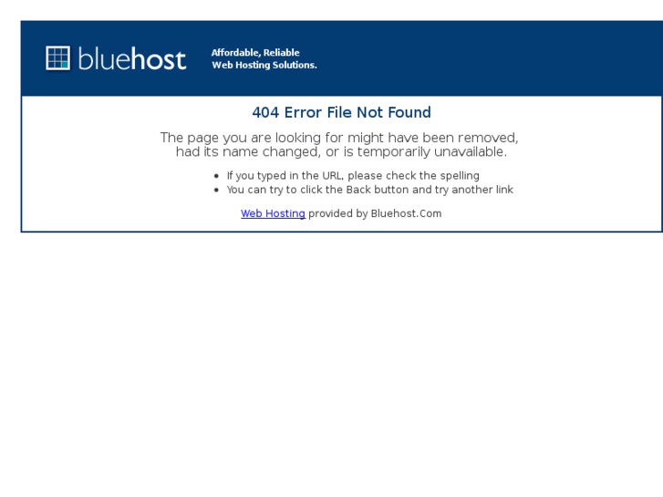Screen dimensions: 663x497
Task: Click the bold 'host' part of the wordmark
Action: [x=158, y=58]
